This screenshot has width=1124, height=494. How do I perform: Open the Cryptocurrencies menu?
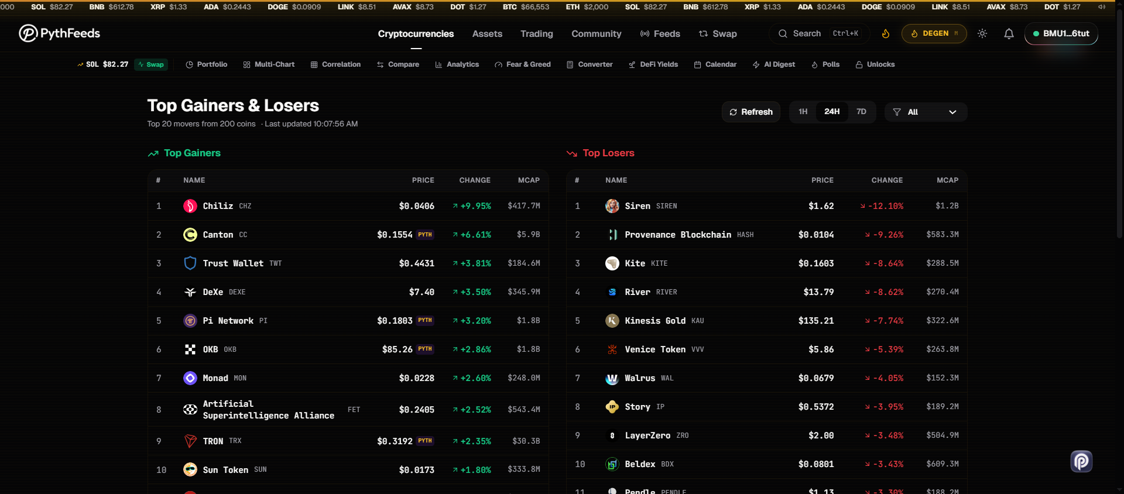point(416,34)
